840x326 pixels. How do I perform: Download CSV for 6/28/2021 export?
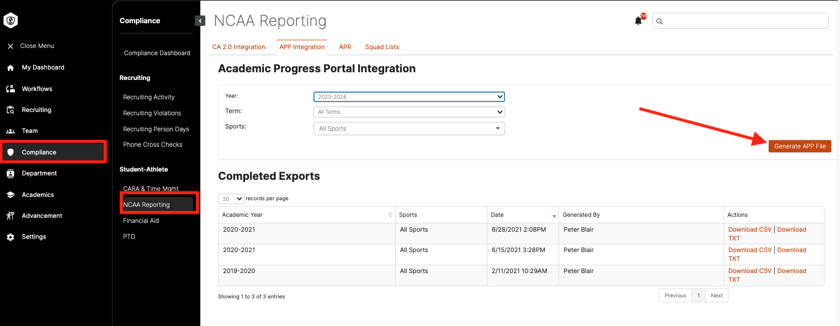click(x=750, y=230)
